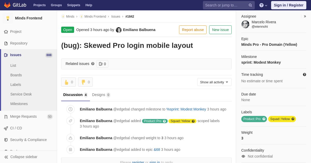Click the Issues sidebar icon
311x163 pixels.
6,55
